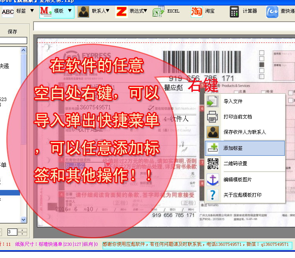
Task: Click the ABC label tool icon
Action: [x=8, y=11]
